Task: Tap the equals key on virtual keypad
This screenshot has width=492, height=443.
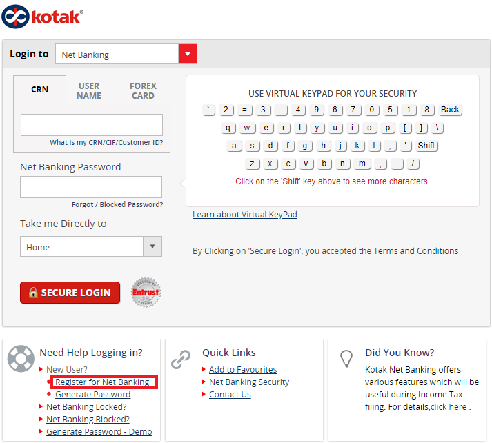Action: [244, 110]
